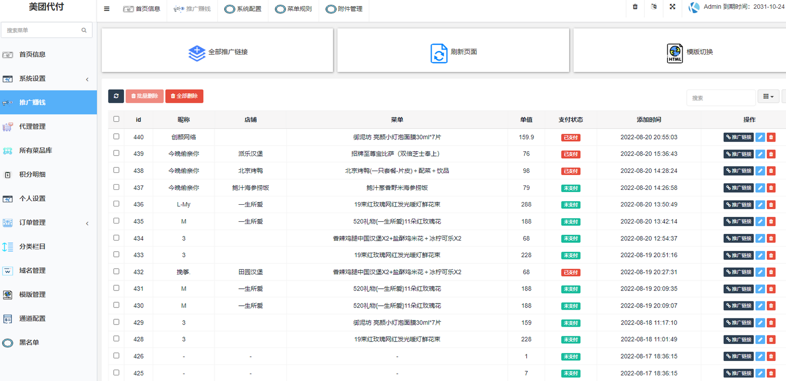Click the 黑名单 circle icon in sidebar
This screenshot has width=786, height=381.
7,343
